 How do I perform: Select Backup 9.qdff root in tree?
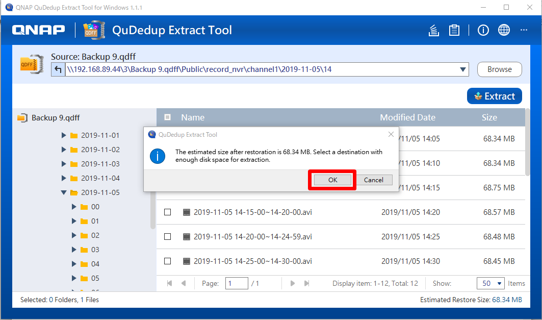tap(56, 117)
